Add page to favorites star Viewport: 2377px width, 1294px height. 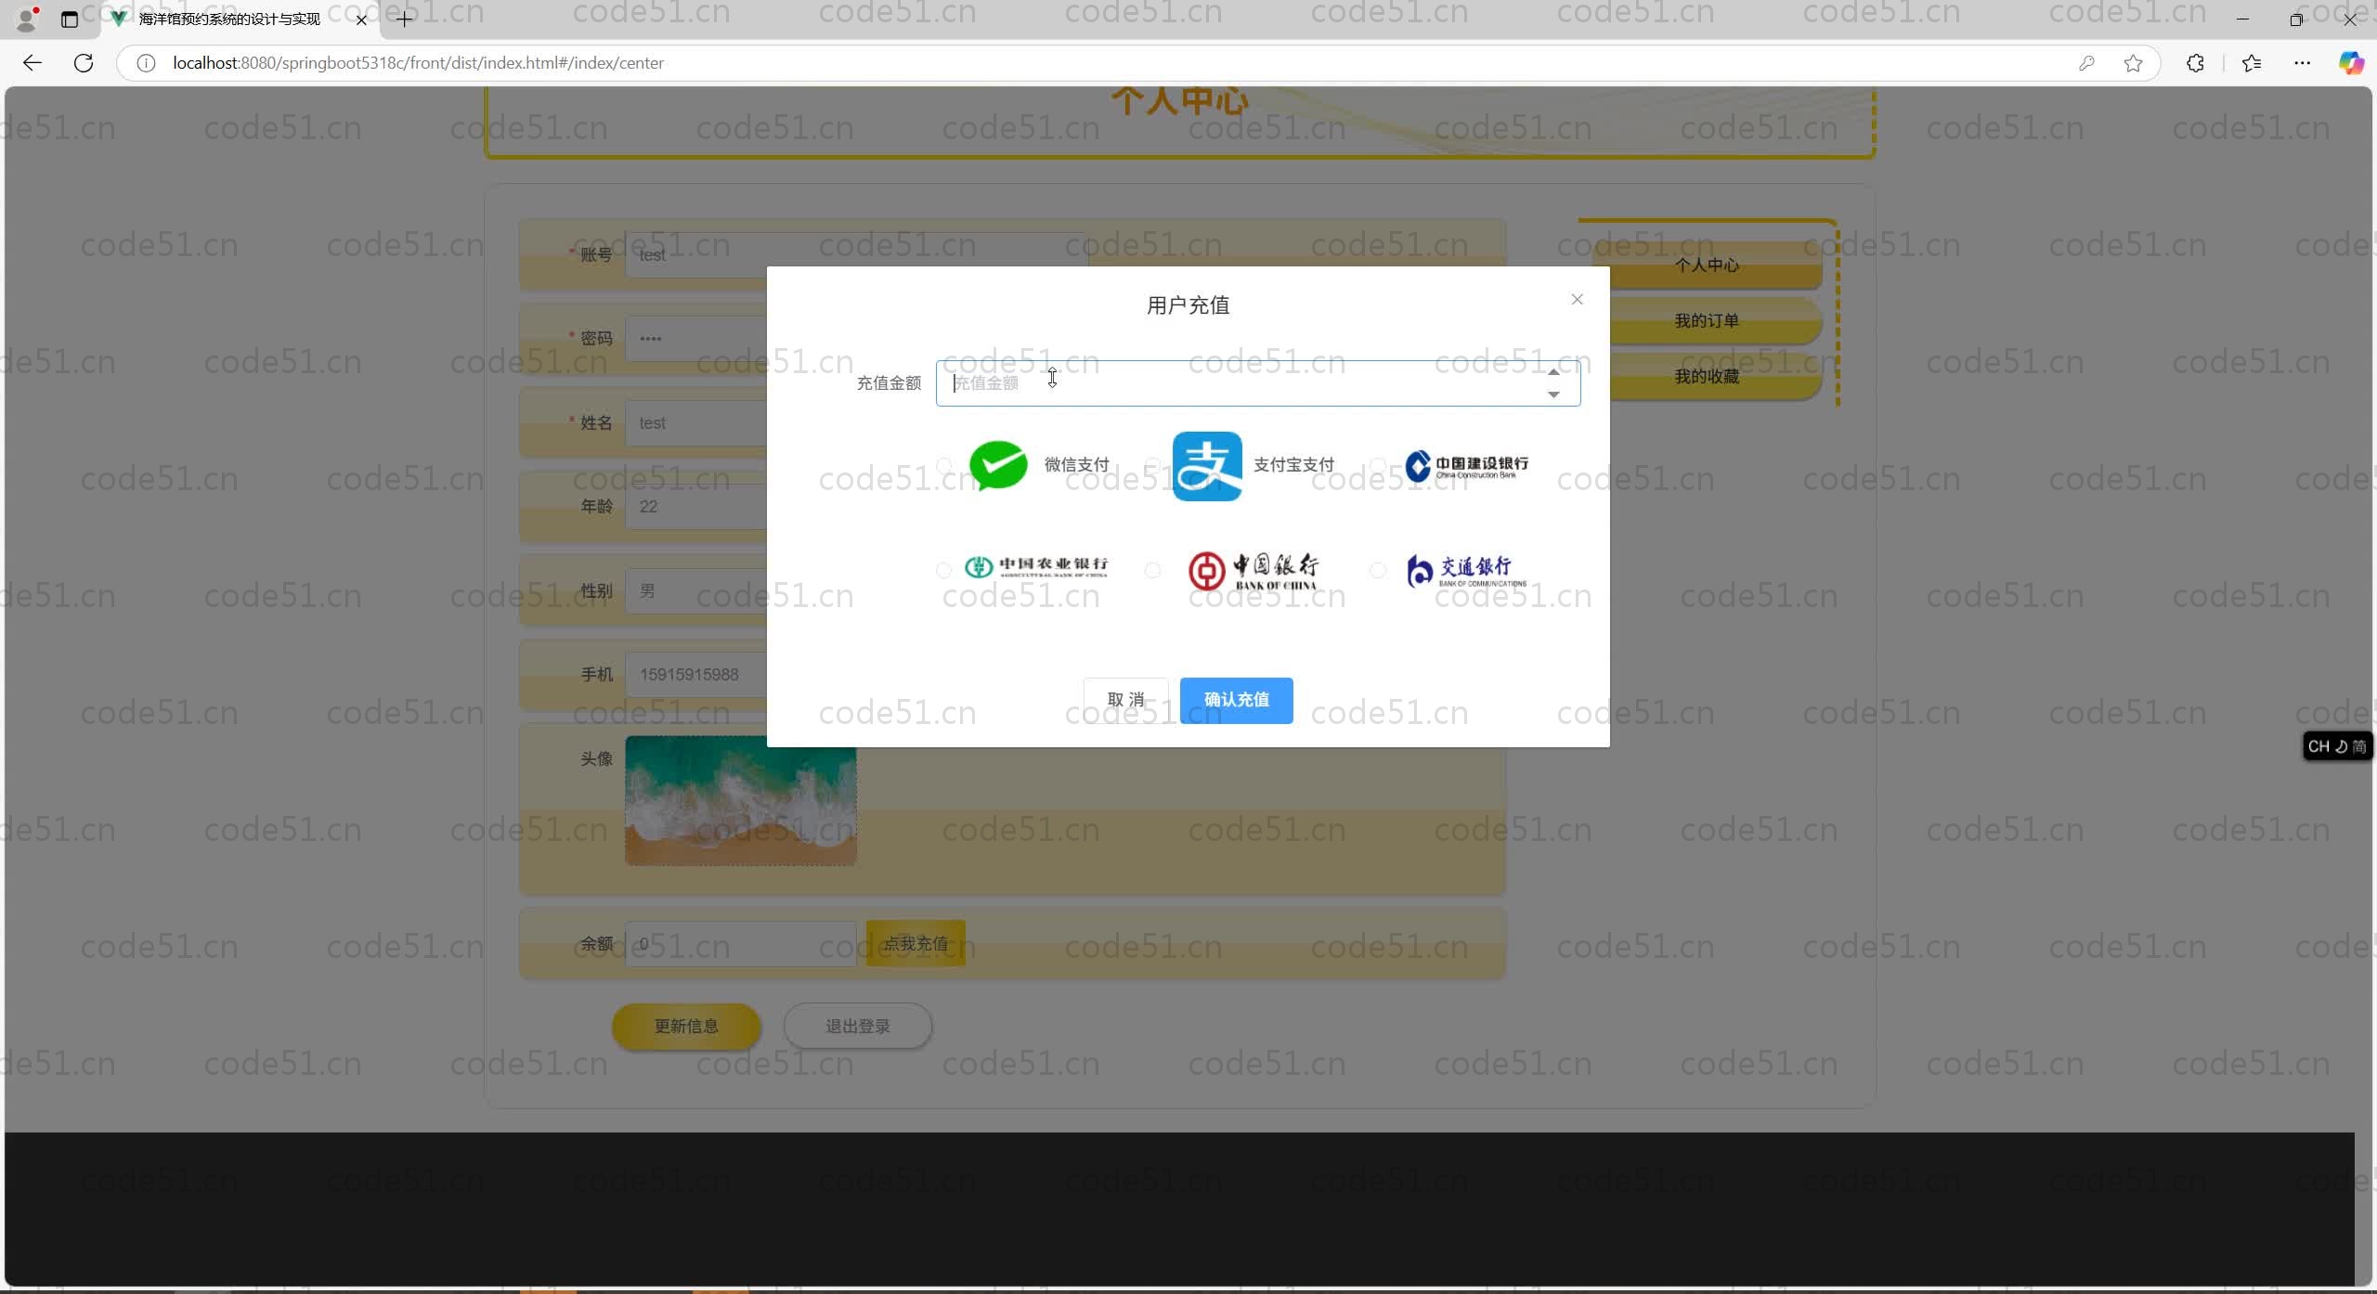2133,63
